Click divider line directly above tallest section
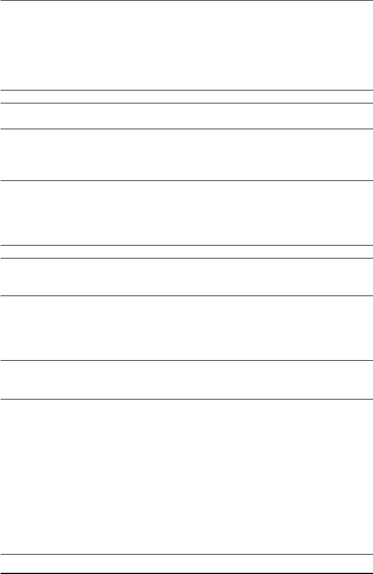The image size is (373, 574). (x=186, y=399)
